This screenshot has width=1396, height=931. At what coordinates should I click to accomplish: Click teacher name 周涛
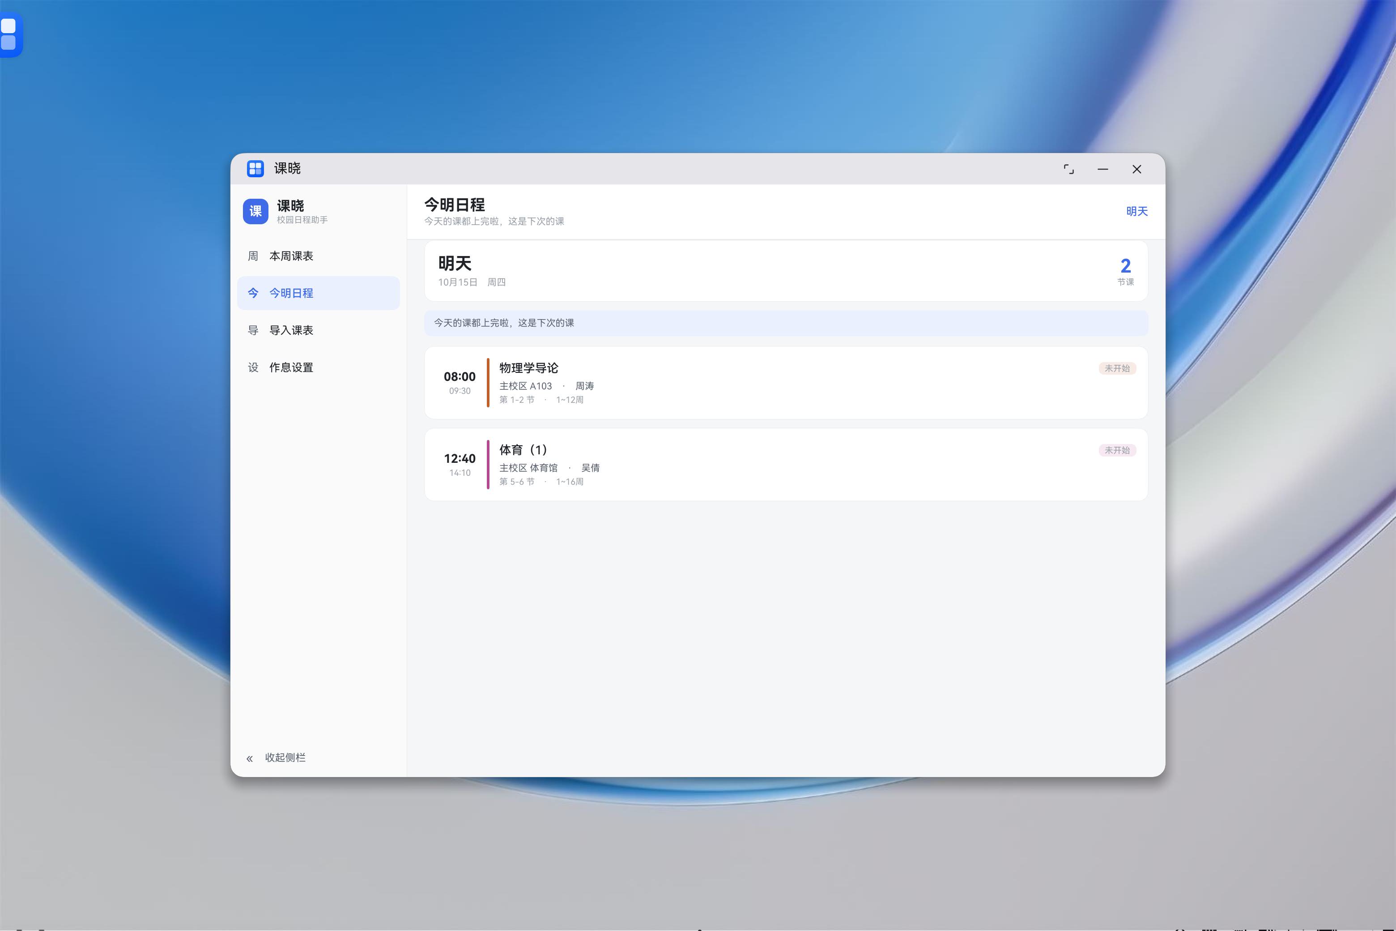pyautogui.click(x=584, y=386)
